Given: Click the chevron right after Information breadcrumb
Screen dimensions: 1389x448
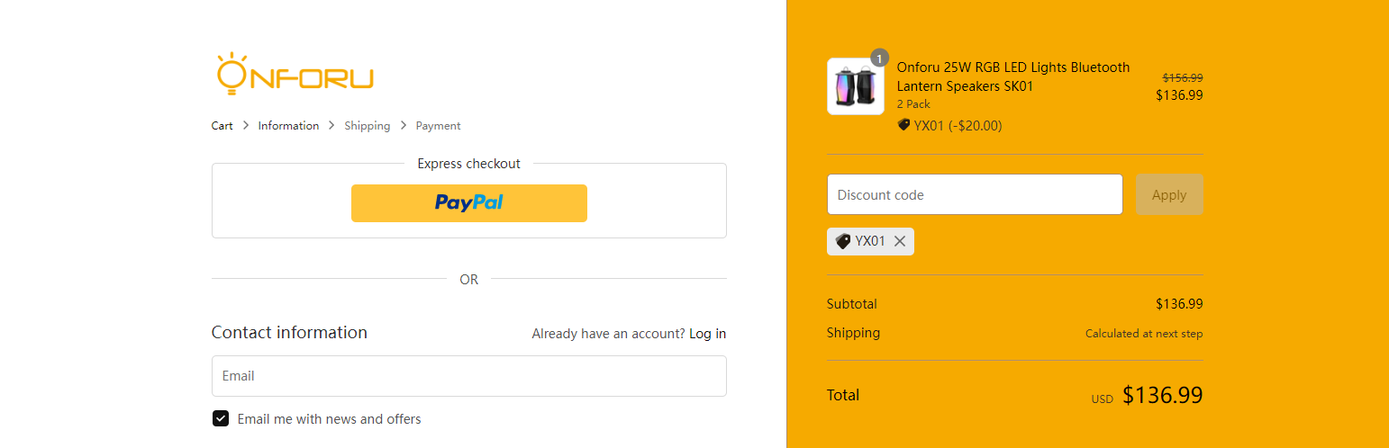Looking at the screenshot, I should (331, 126).
